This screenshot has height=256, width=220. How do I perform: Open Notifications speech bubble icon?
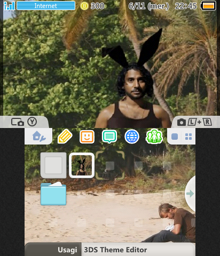tap(109, 137)
